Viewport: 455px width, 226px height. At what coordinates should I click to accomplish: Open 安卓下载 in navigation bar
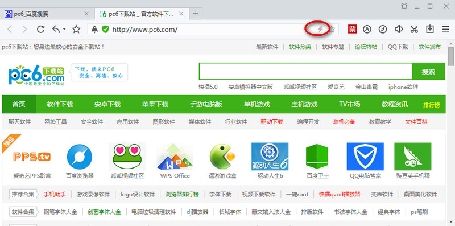click(x=107, y=104)
